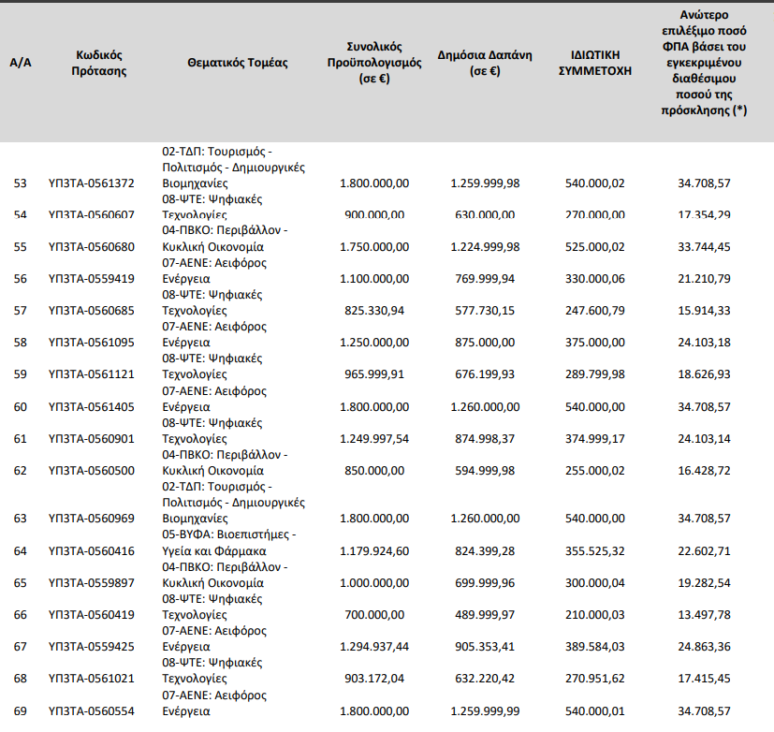The width and height of the screenshot is (774, 732).
Task: Click row number 62 in A/A column
Action: point(20,470)
